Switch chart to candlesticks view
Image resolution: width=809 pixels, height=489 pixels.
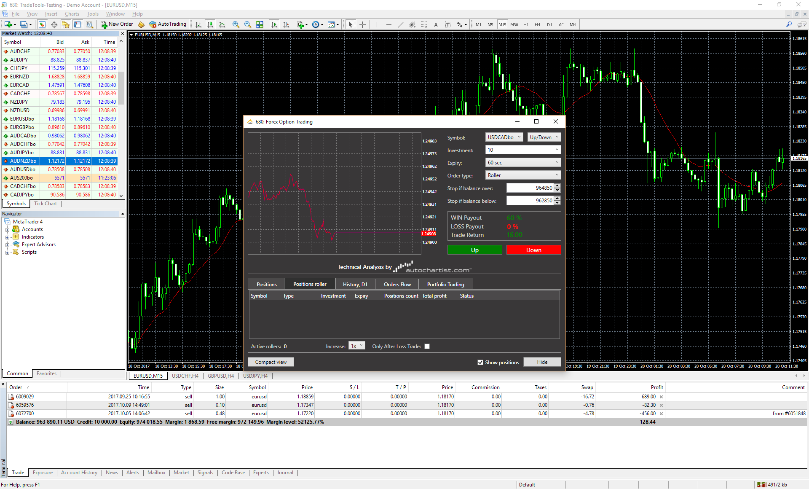tap(210, 24)
